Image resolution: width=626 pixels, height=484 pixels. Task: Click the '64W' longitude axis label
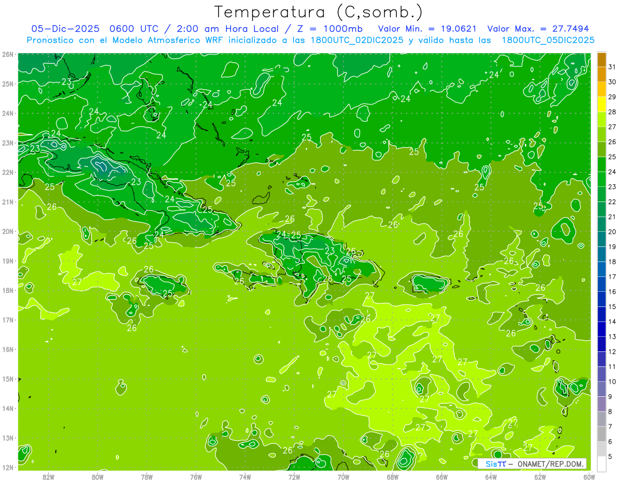click(x=491, y=477)
